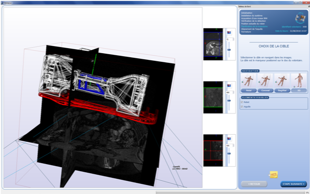Click the spinner arrows of the blue-bordered view's slice field
310x194 pixels.
click(234, 40)
